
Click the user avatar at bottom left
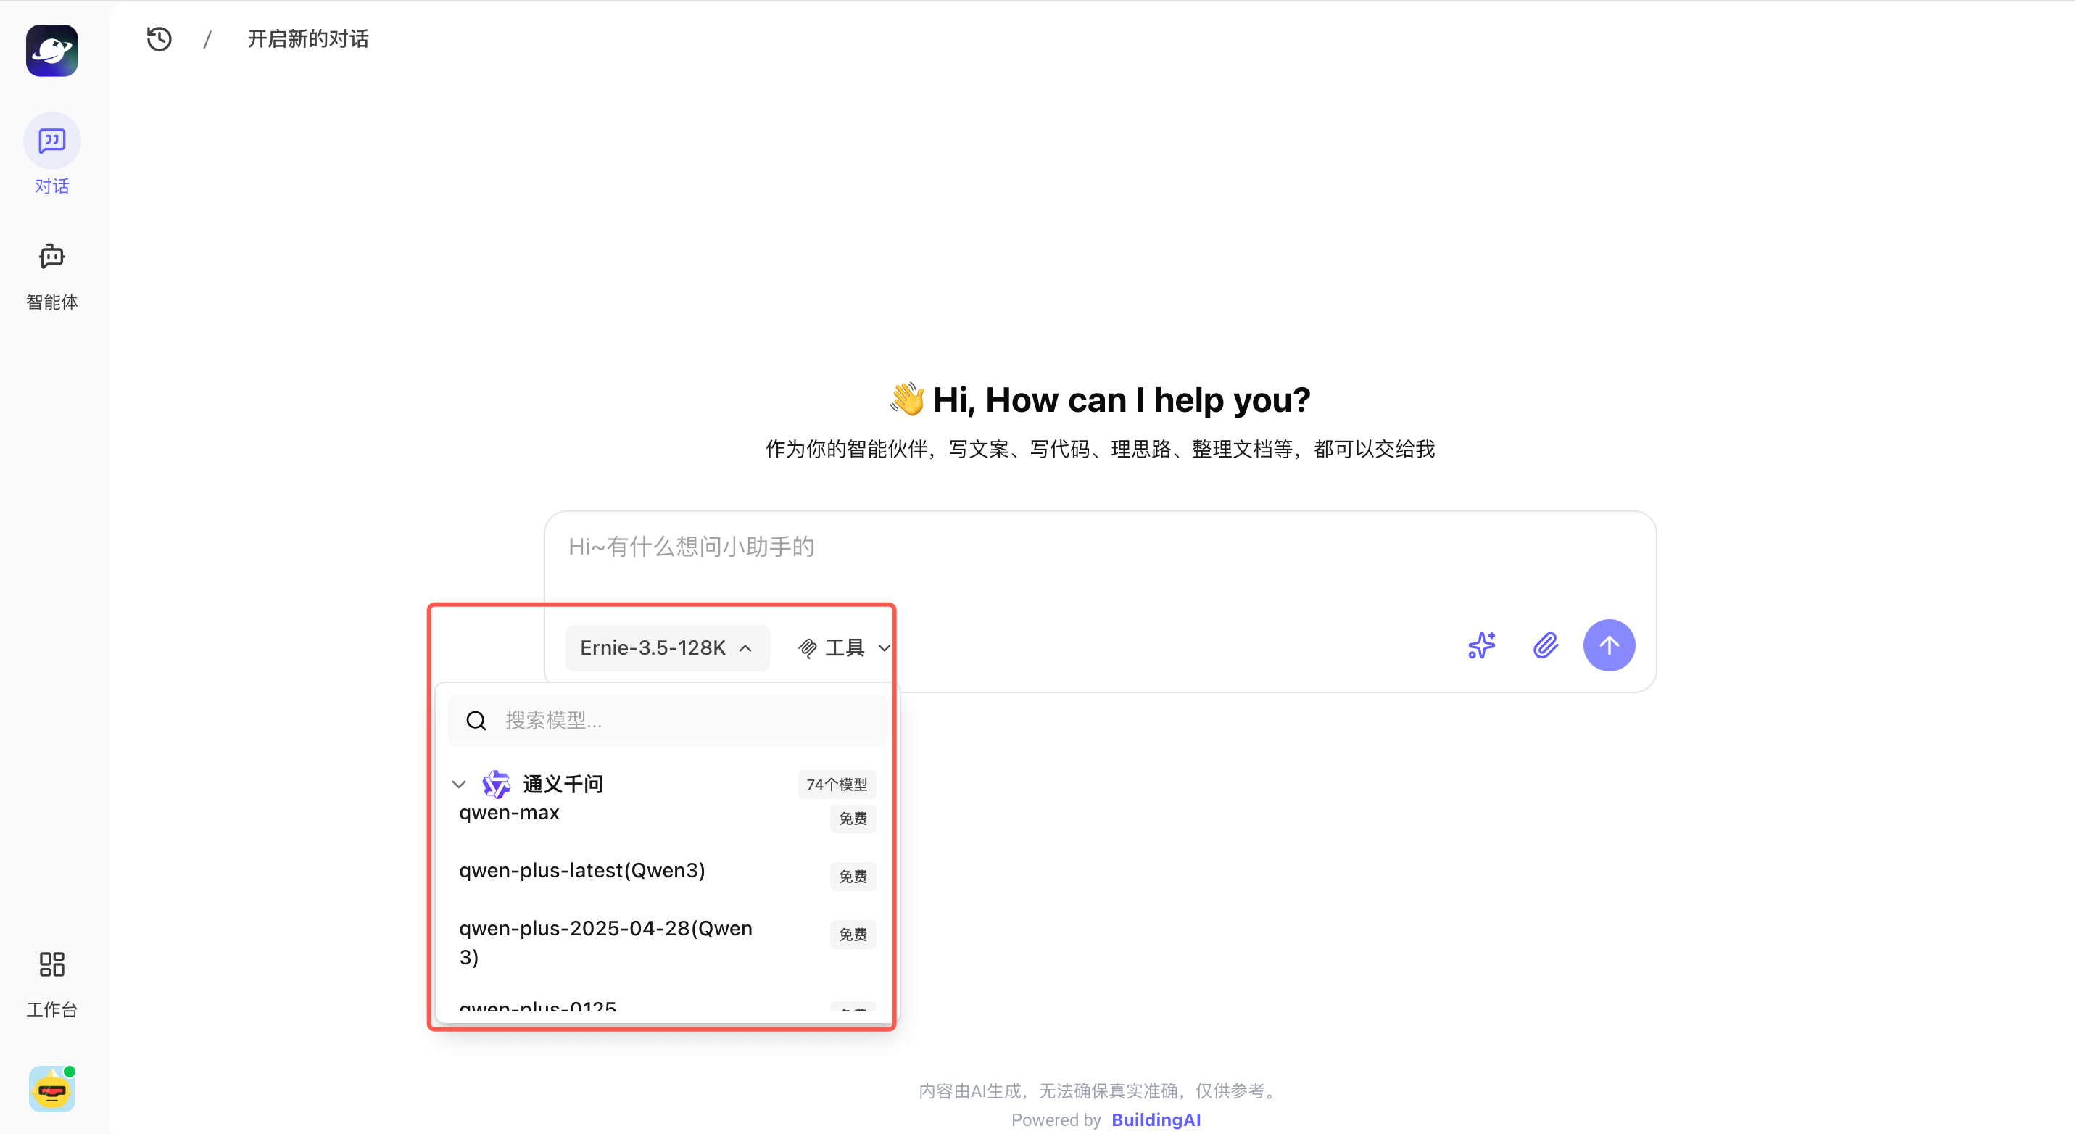(51, 1089)
